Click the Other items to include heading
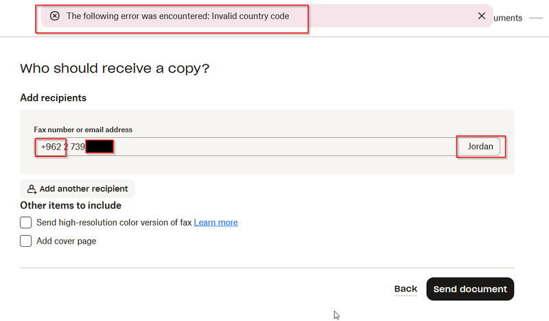Image resolution: width=549 pixels, height=321 pixels. point(71,205)
